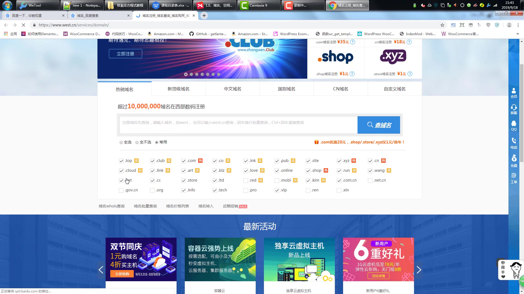
Task: Select the 全选 radio button
Action: (x=121, y=142)
